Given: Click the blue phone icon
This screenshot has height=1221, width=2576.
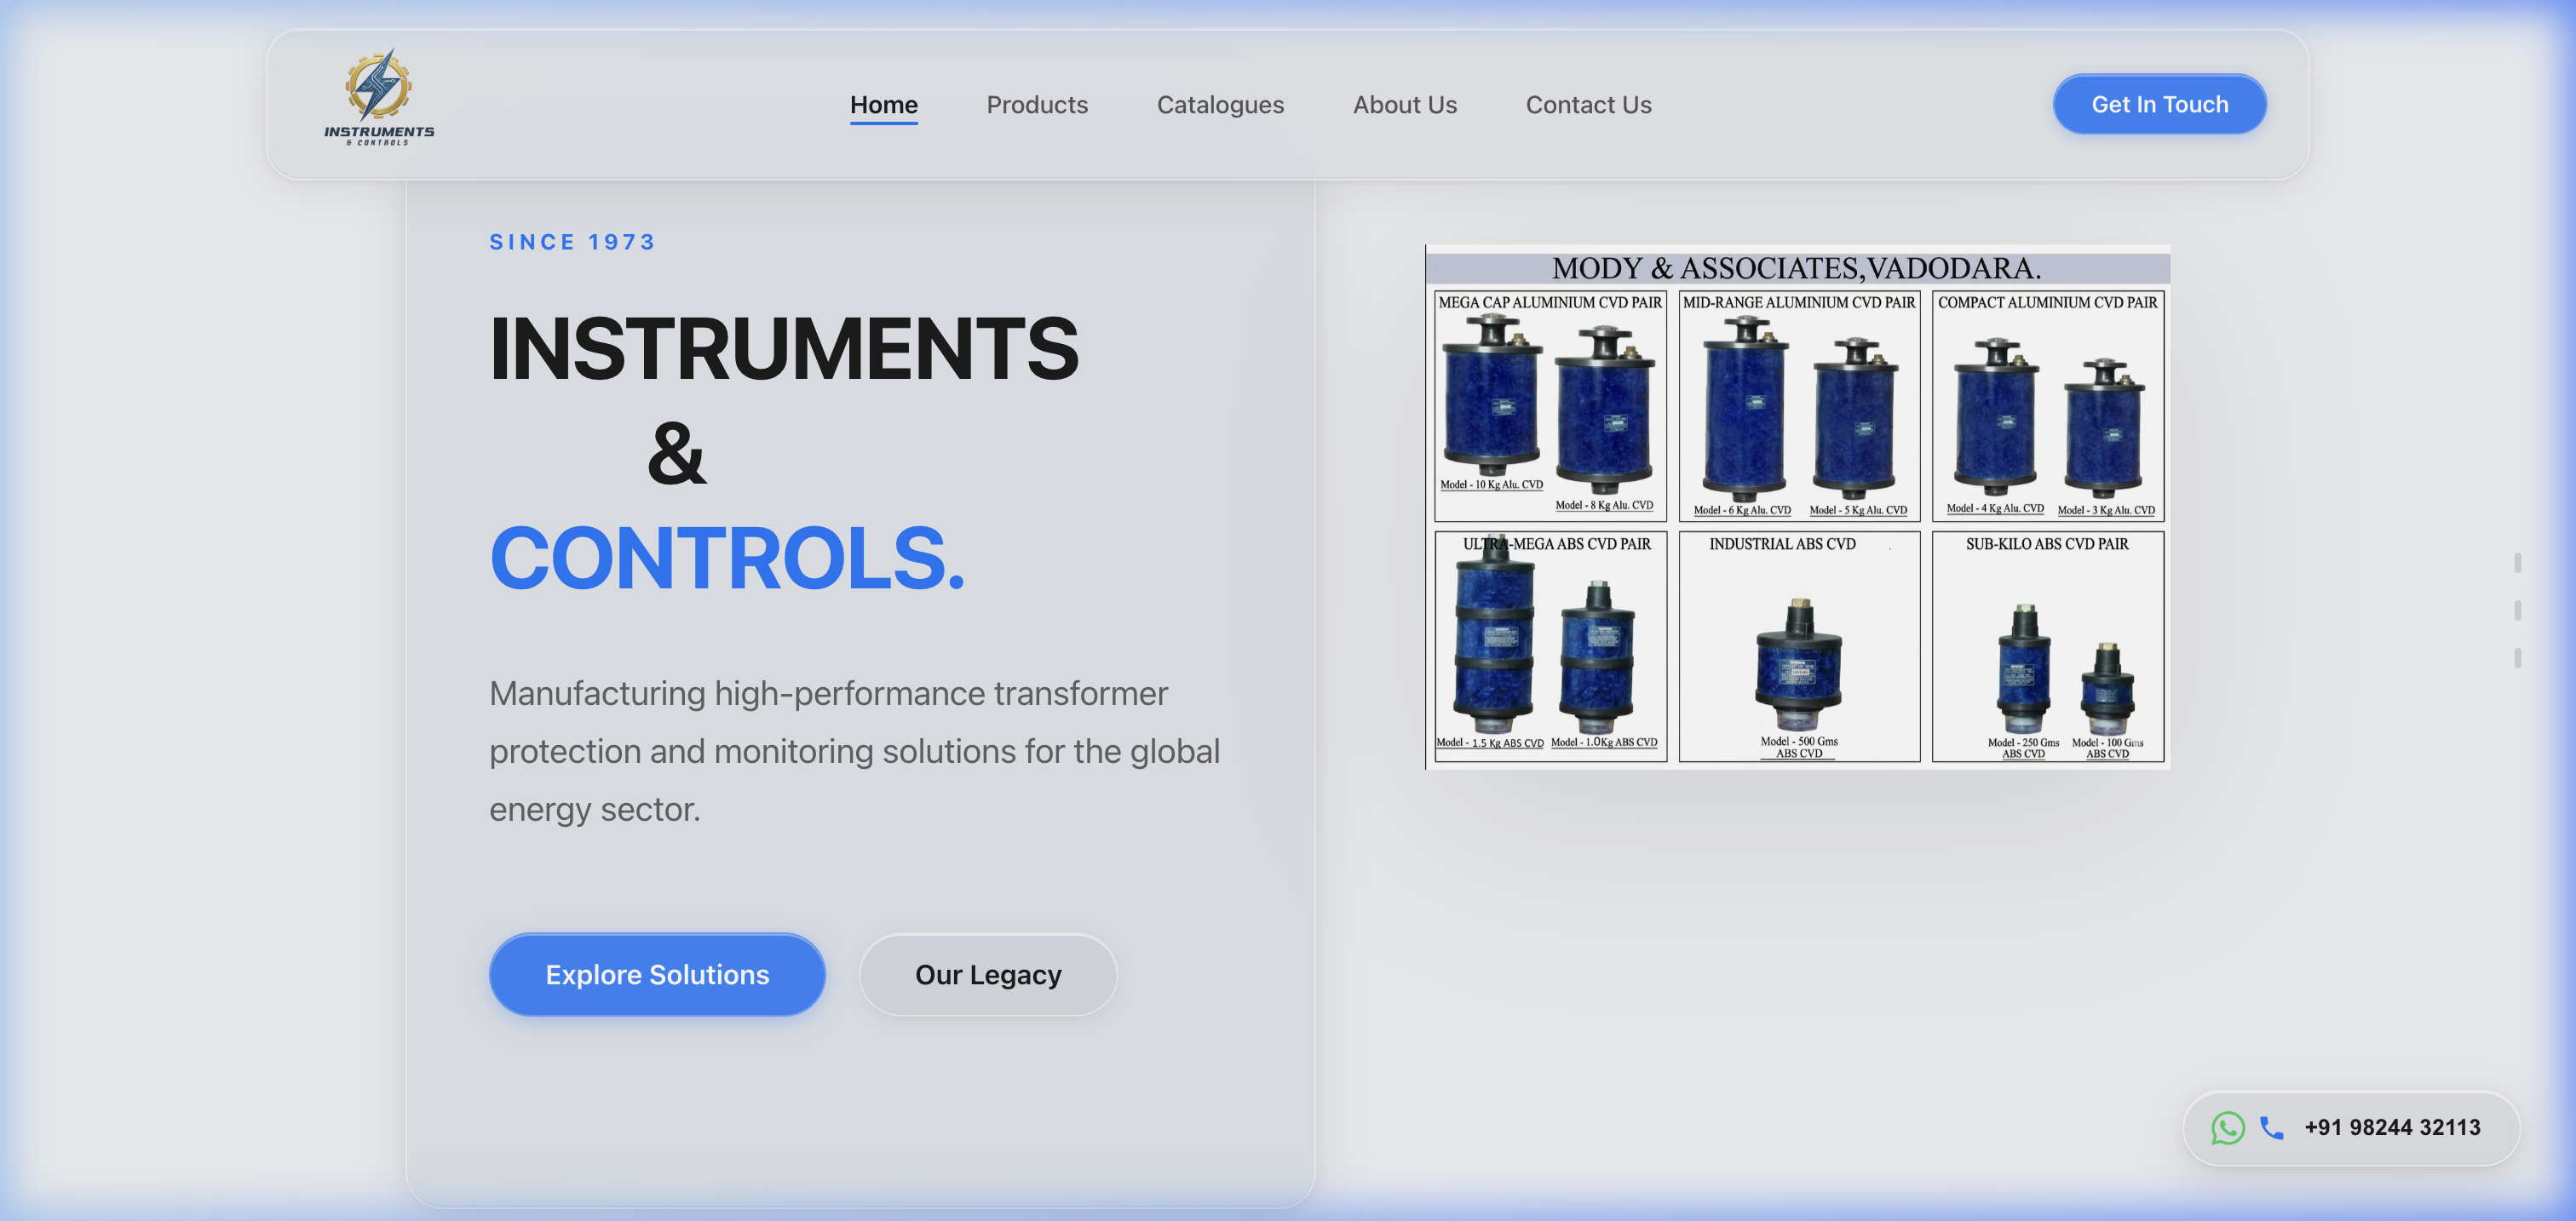Looking at the screenshot, I should coord(2271,1127).
